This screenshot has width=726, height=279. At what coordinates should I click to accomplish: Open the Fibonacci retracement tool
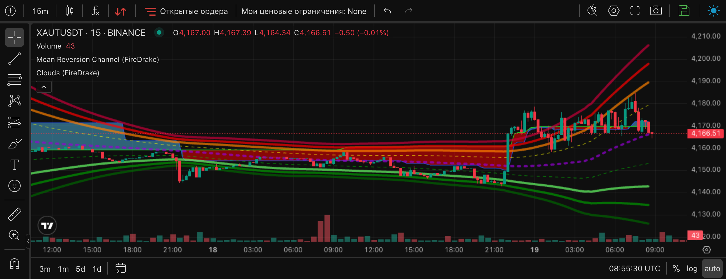point(14,80)
